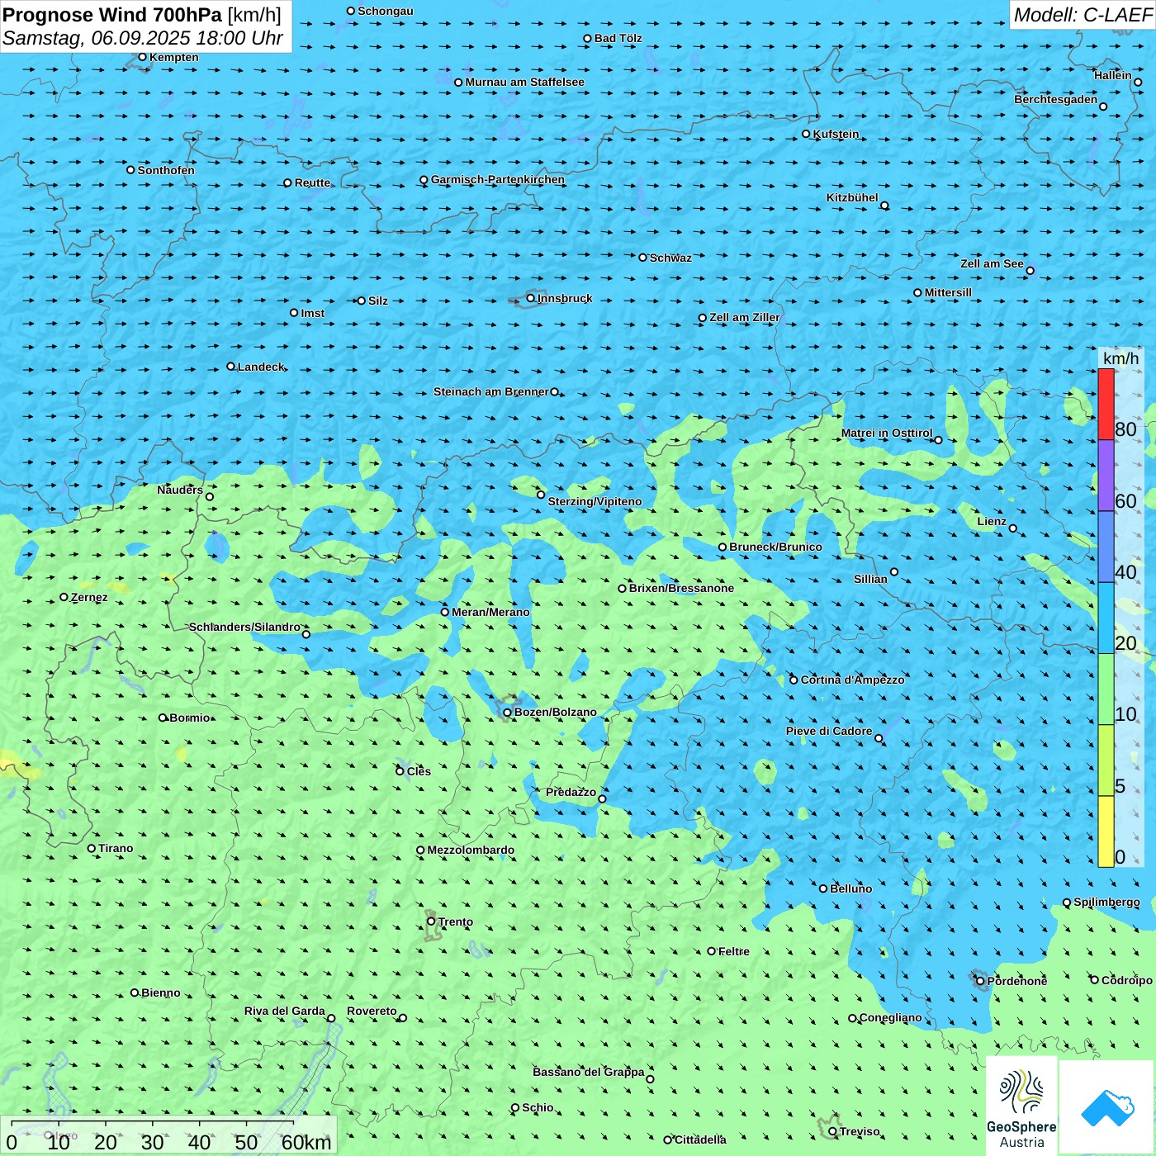Click the Trento city marker
Screen dimensions: 1156x1156
click(x=431, y=921)
